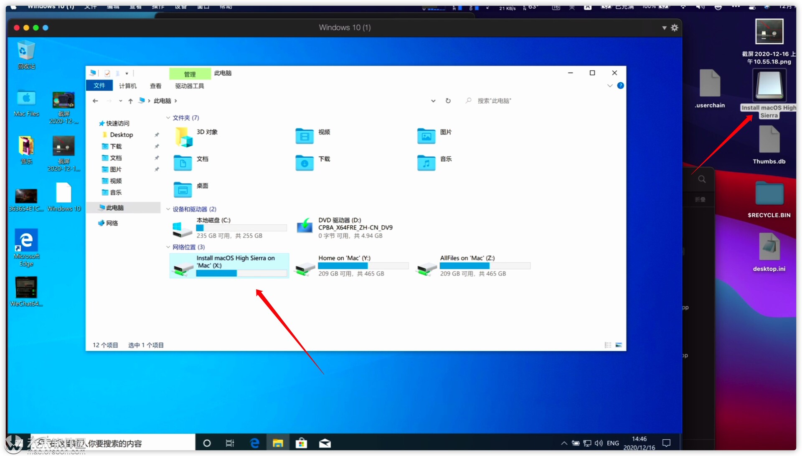Collapse the Network locations group

point(168,247)
